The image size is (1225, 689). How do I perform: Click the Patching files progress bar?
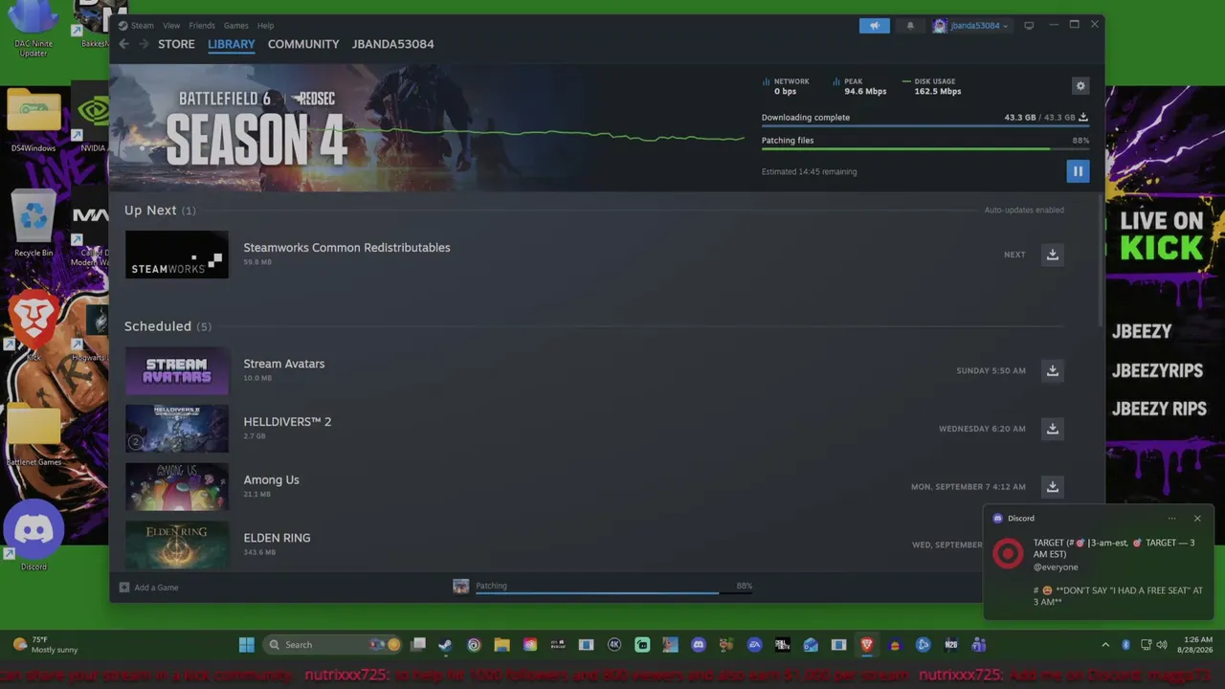coord(925,148)
